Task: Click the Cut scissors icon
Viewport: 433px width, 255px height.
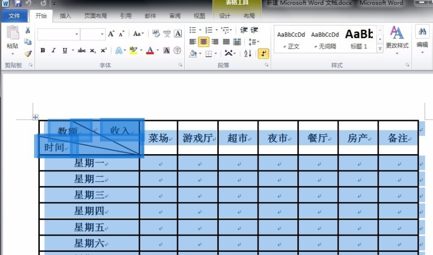Action: (x=28, y=30)
